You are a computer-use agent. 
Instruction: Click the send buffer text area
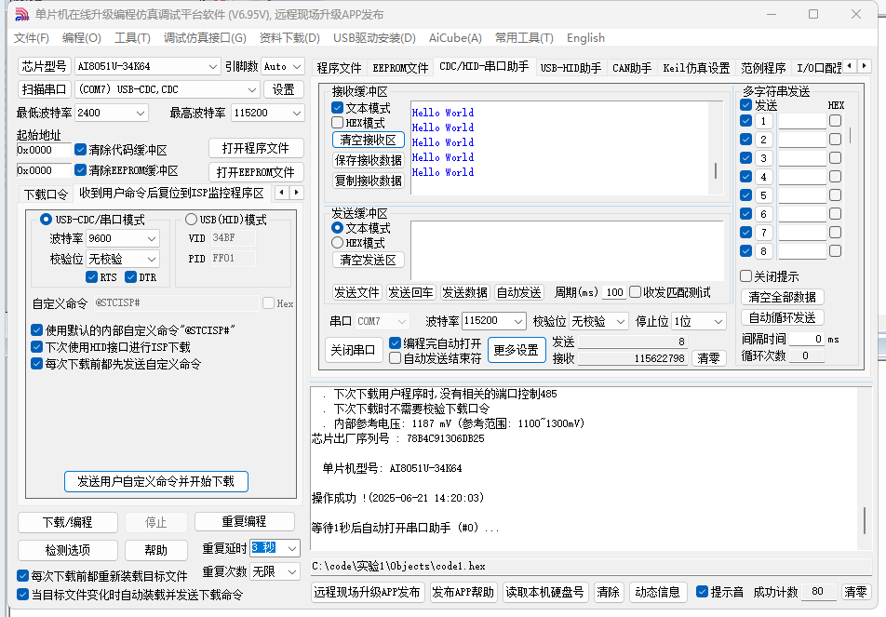[567, 250]
